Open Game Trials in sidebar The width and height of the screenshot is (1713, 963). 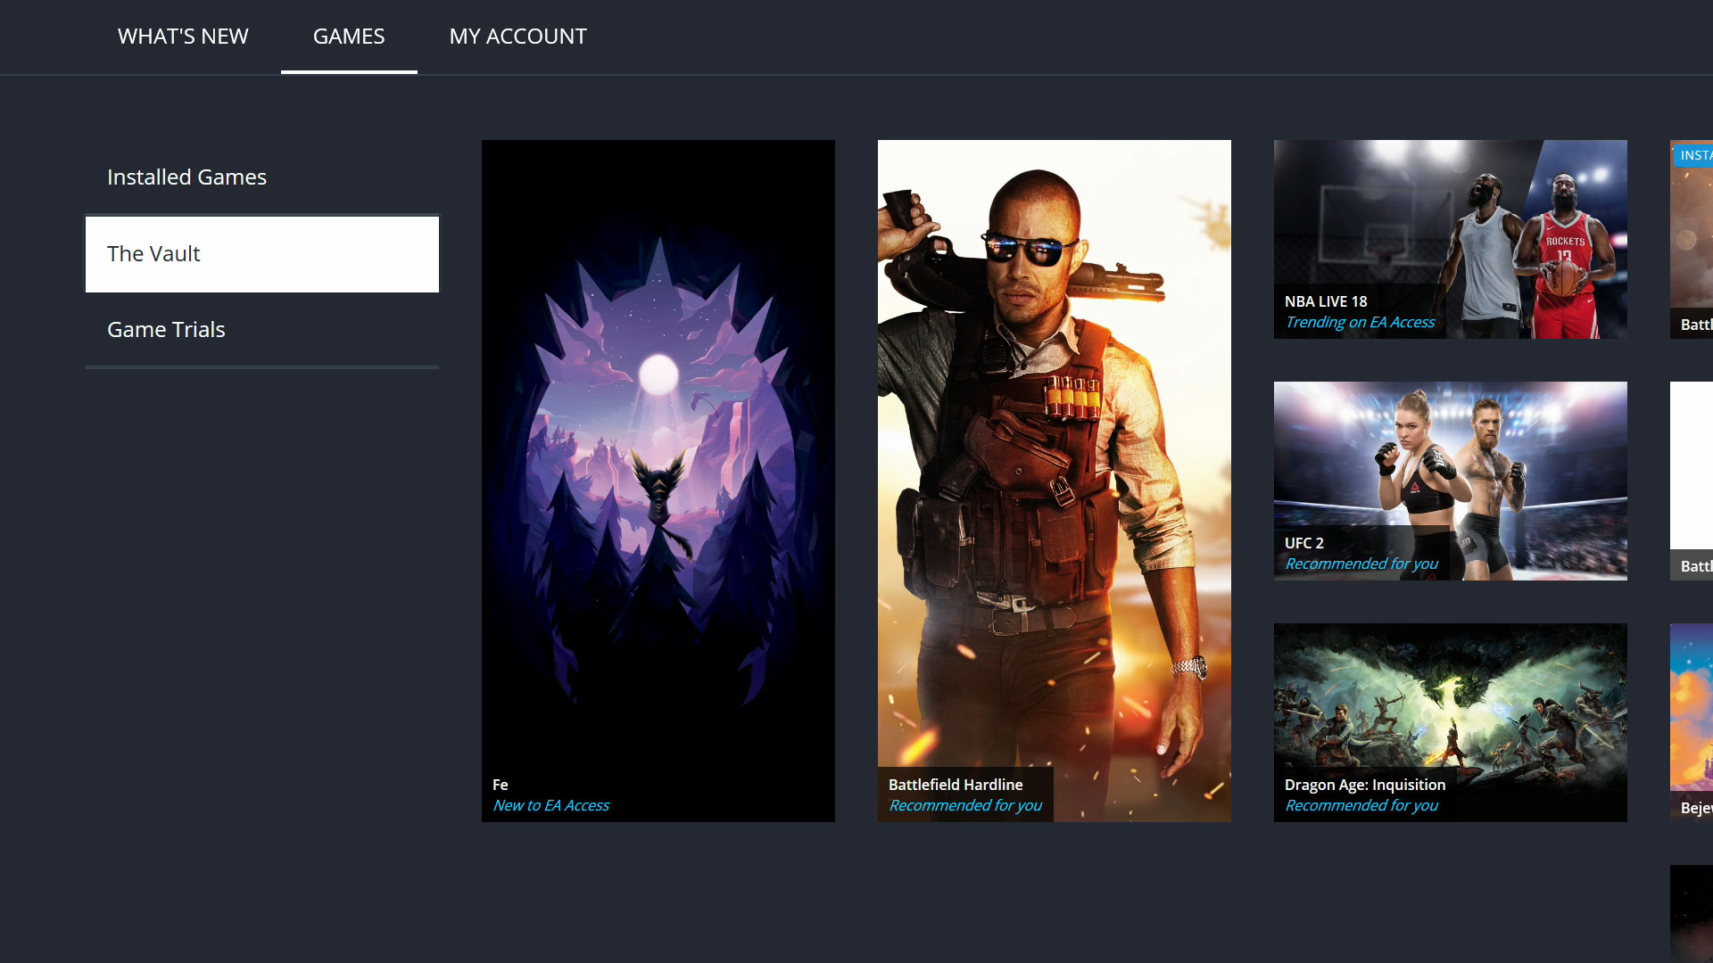click(166, 330)
